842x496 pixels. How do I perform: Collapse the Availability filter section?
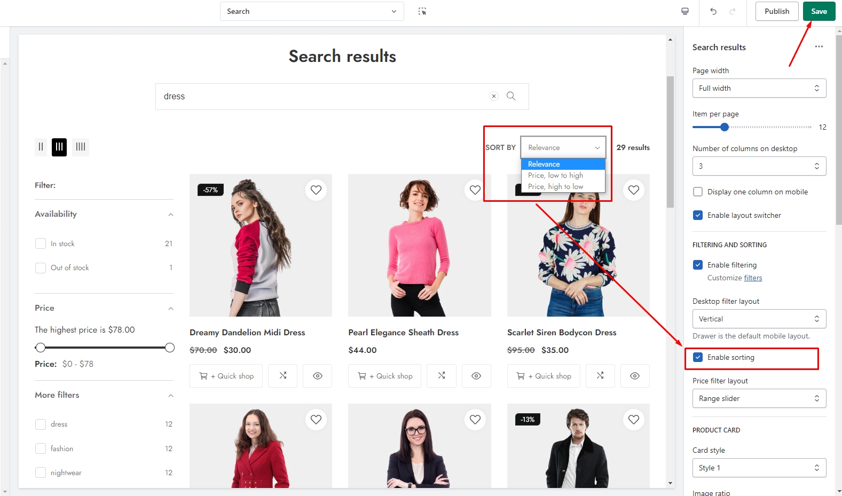pyautogui.click(x=171, y=215)
